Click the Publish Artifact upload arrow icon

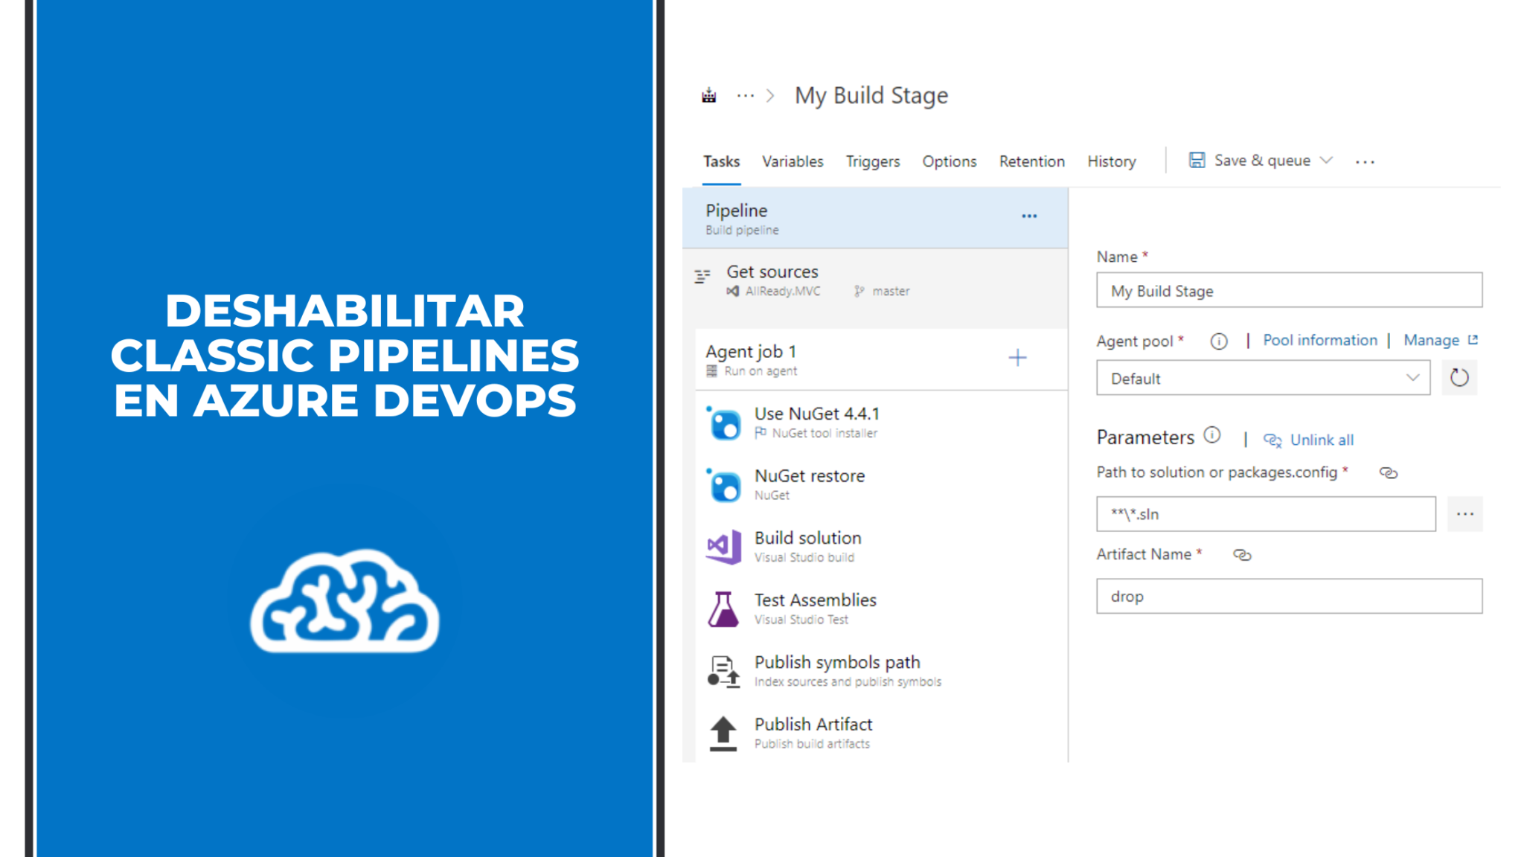[723, 734]
